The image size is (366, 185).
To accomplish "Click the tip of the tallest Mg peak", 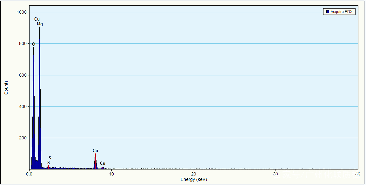I will 40,27.
